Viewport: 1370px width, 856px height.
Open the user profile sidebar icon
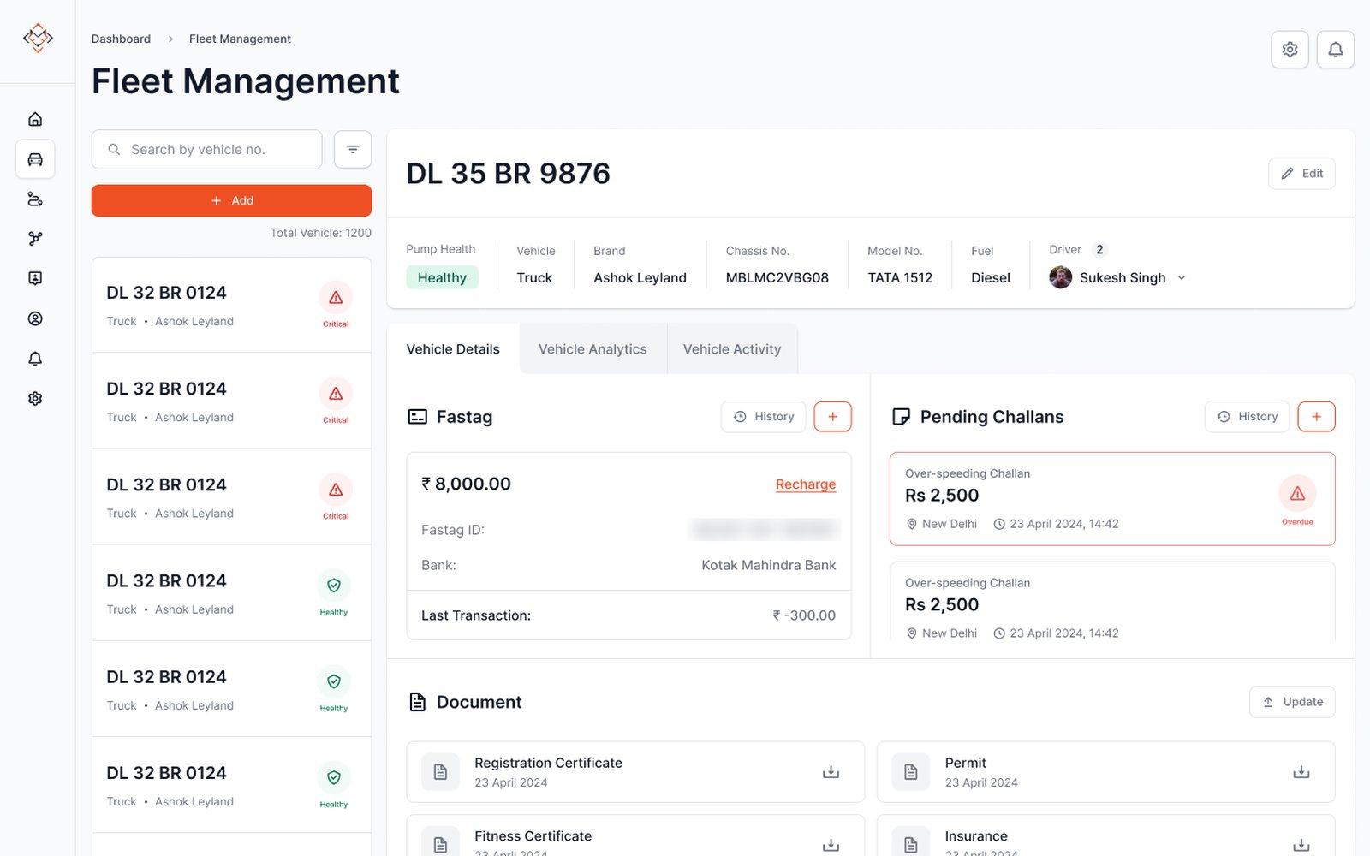coord(35,318)
